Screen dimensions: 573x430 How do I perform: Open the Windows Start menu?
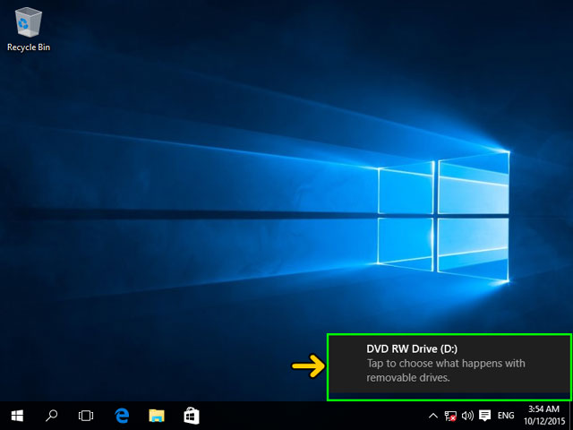click(x=17, y=416)
